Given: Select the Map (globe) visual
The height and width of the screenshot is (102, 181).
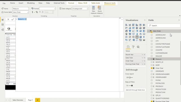Looking at the screenshot, I should (x=126, y=34).
